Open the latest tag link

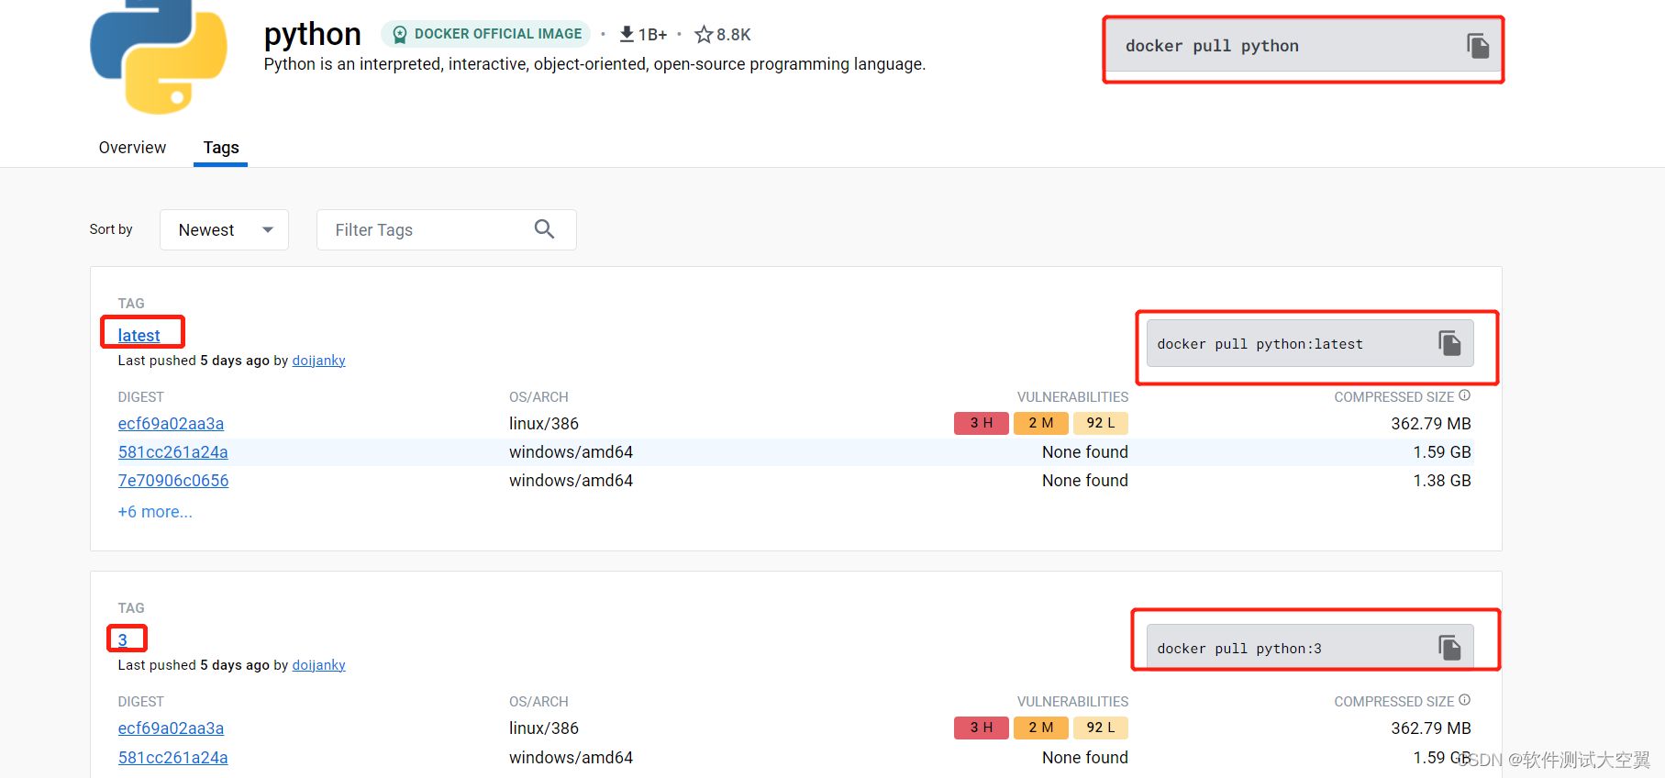point(139,336)
